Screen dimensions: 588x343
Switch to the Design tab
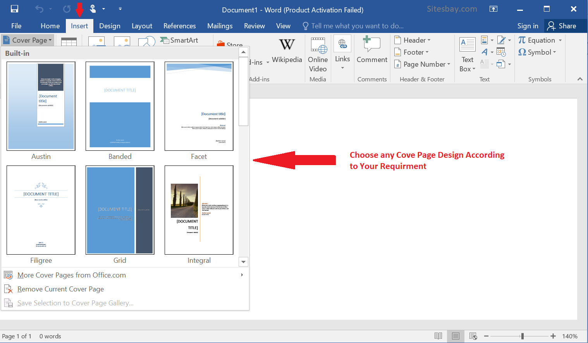click(x=110, y=26)
